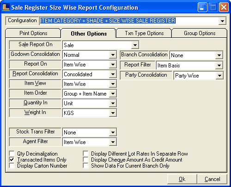Viewport: 231px width, 187px height.
Task: Click the Branch Consolidation label
Action: coord(144,54)
